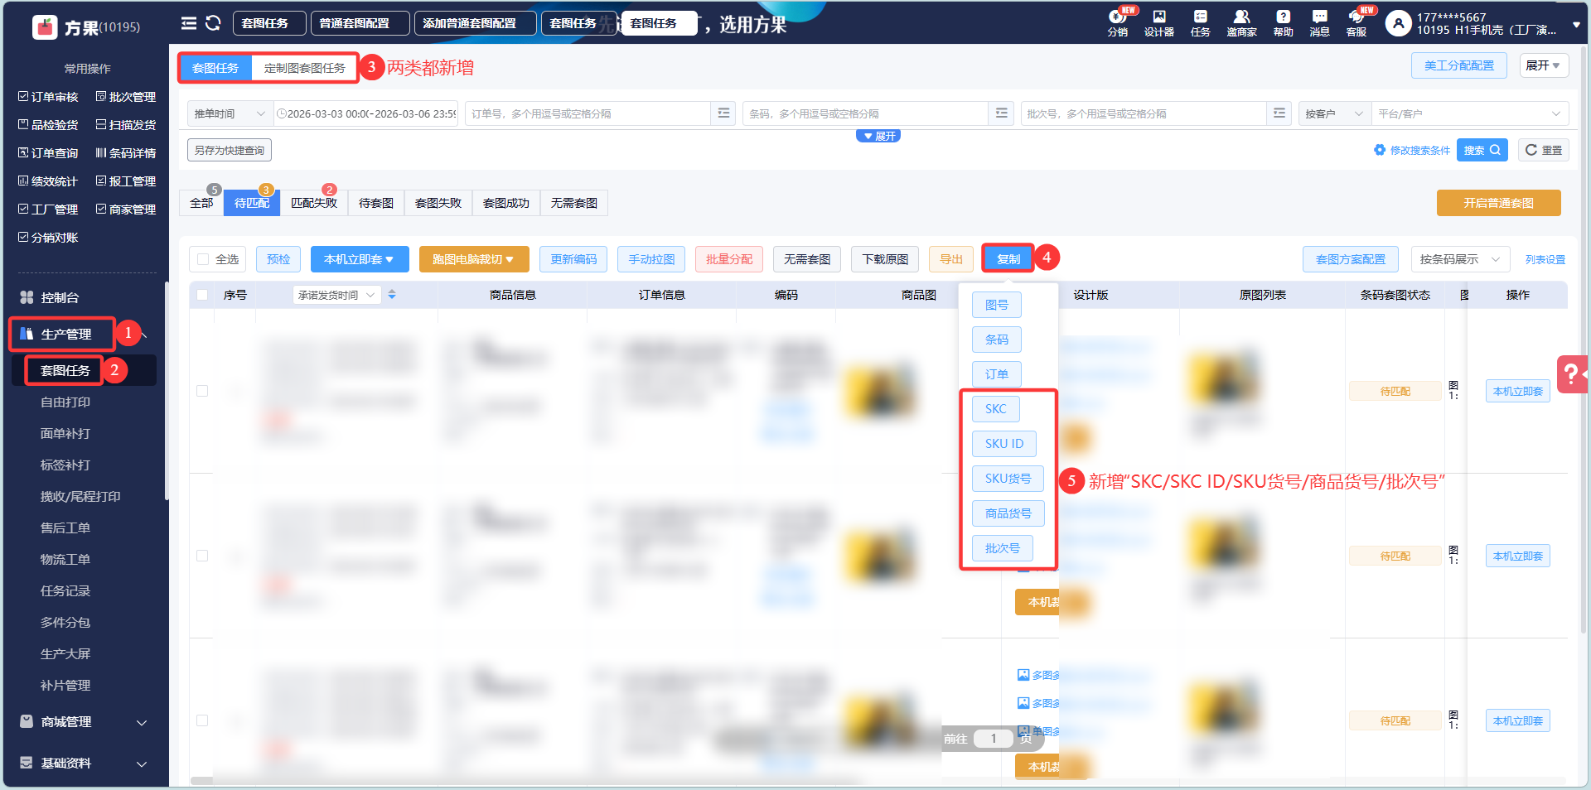Expand the 商城管理 sidebar section
The height and width of the screenshot is (790, 1591).
[83, 722]
